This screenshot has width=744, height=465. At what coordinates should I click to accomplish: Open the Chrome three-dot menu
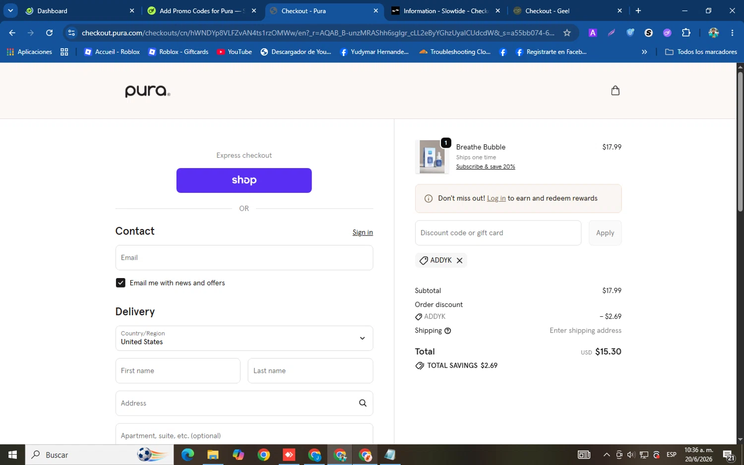732,33
